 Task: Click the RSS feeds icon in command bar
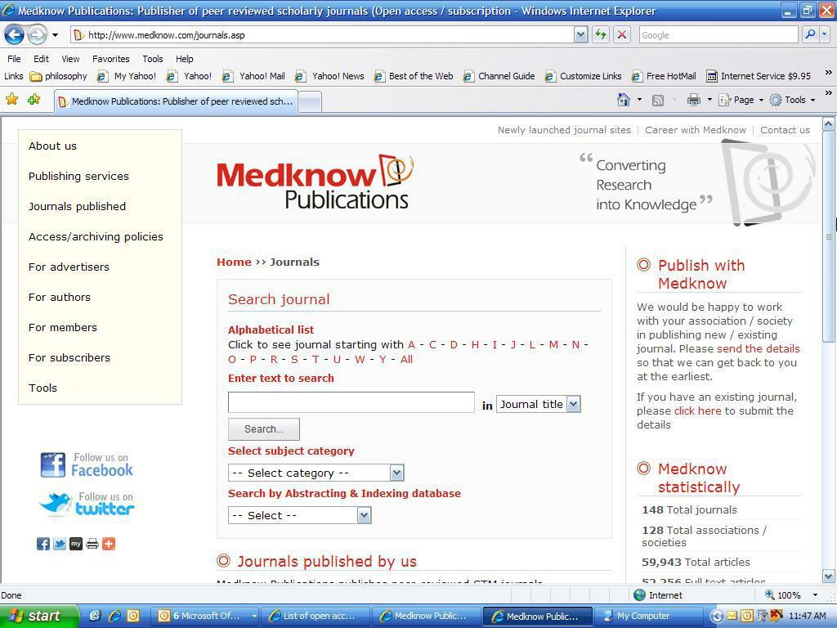[x=658, y=100]
